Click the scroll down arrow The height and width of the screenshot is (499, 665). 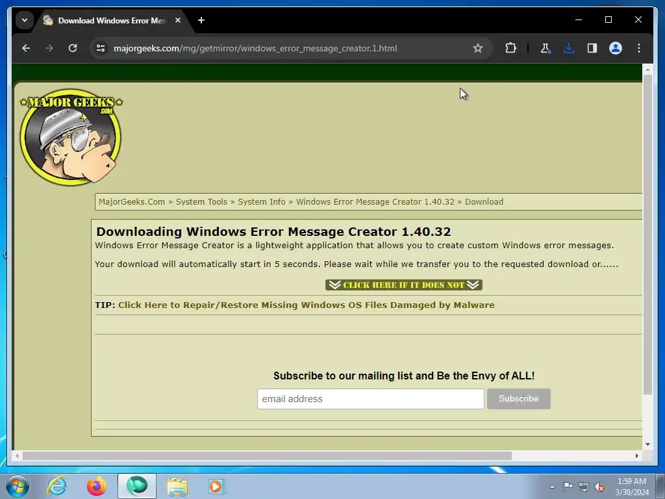tap(647, 444)
